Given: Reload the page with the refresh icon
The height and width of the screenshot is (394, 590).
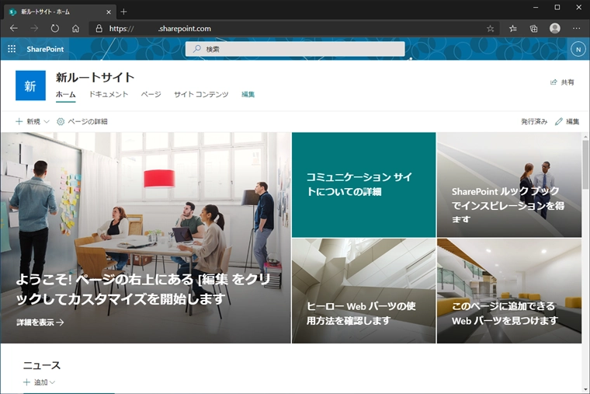Looking at the screenshot, I should (x=55, y=29).
